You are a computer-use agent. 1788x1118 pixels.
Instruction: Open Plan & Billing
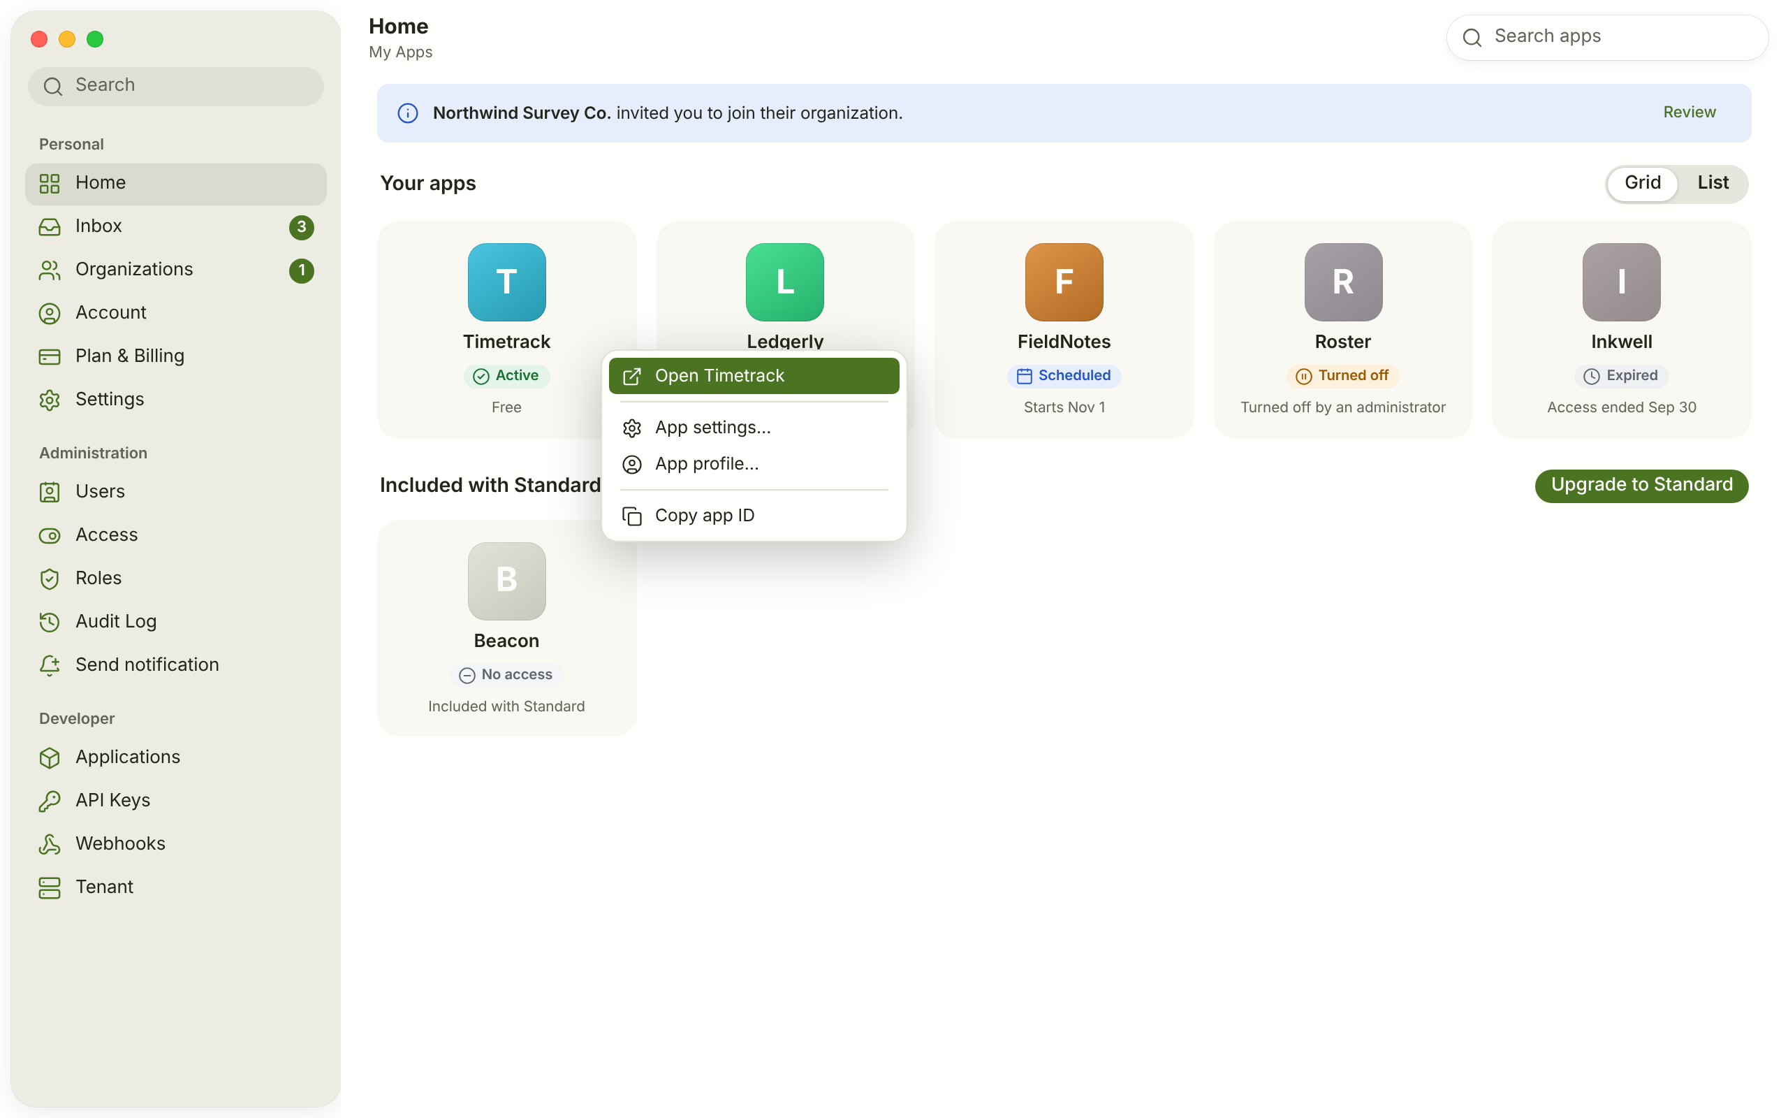click(175, 356)
